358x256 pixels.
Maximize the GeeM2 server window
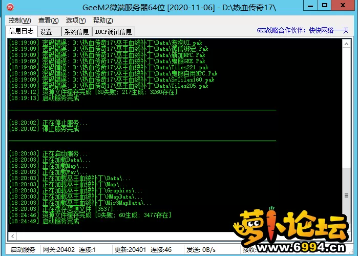[324, 5]
